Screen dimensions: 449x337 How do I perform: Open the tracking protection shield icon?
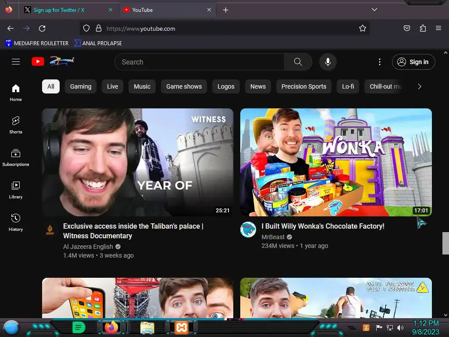[x=86, y=29]
